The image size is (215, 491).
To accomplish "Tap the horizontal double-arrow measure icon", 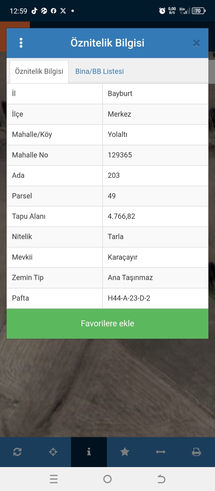I will tap(160, 452).
